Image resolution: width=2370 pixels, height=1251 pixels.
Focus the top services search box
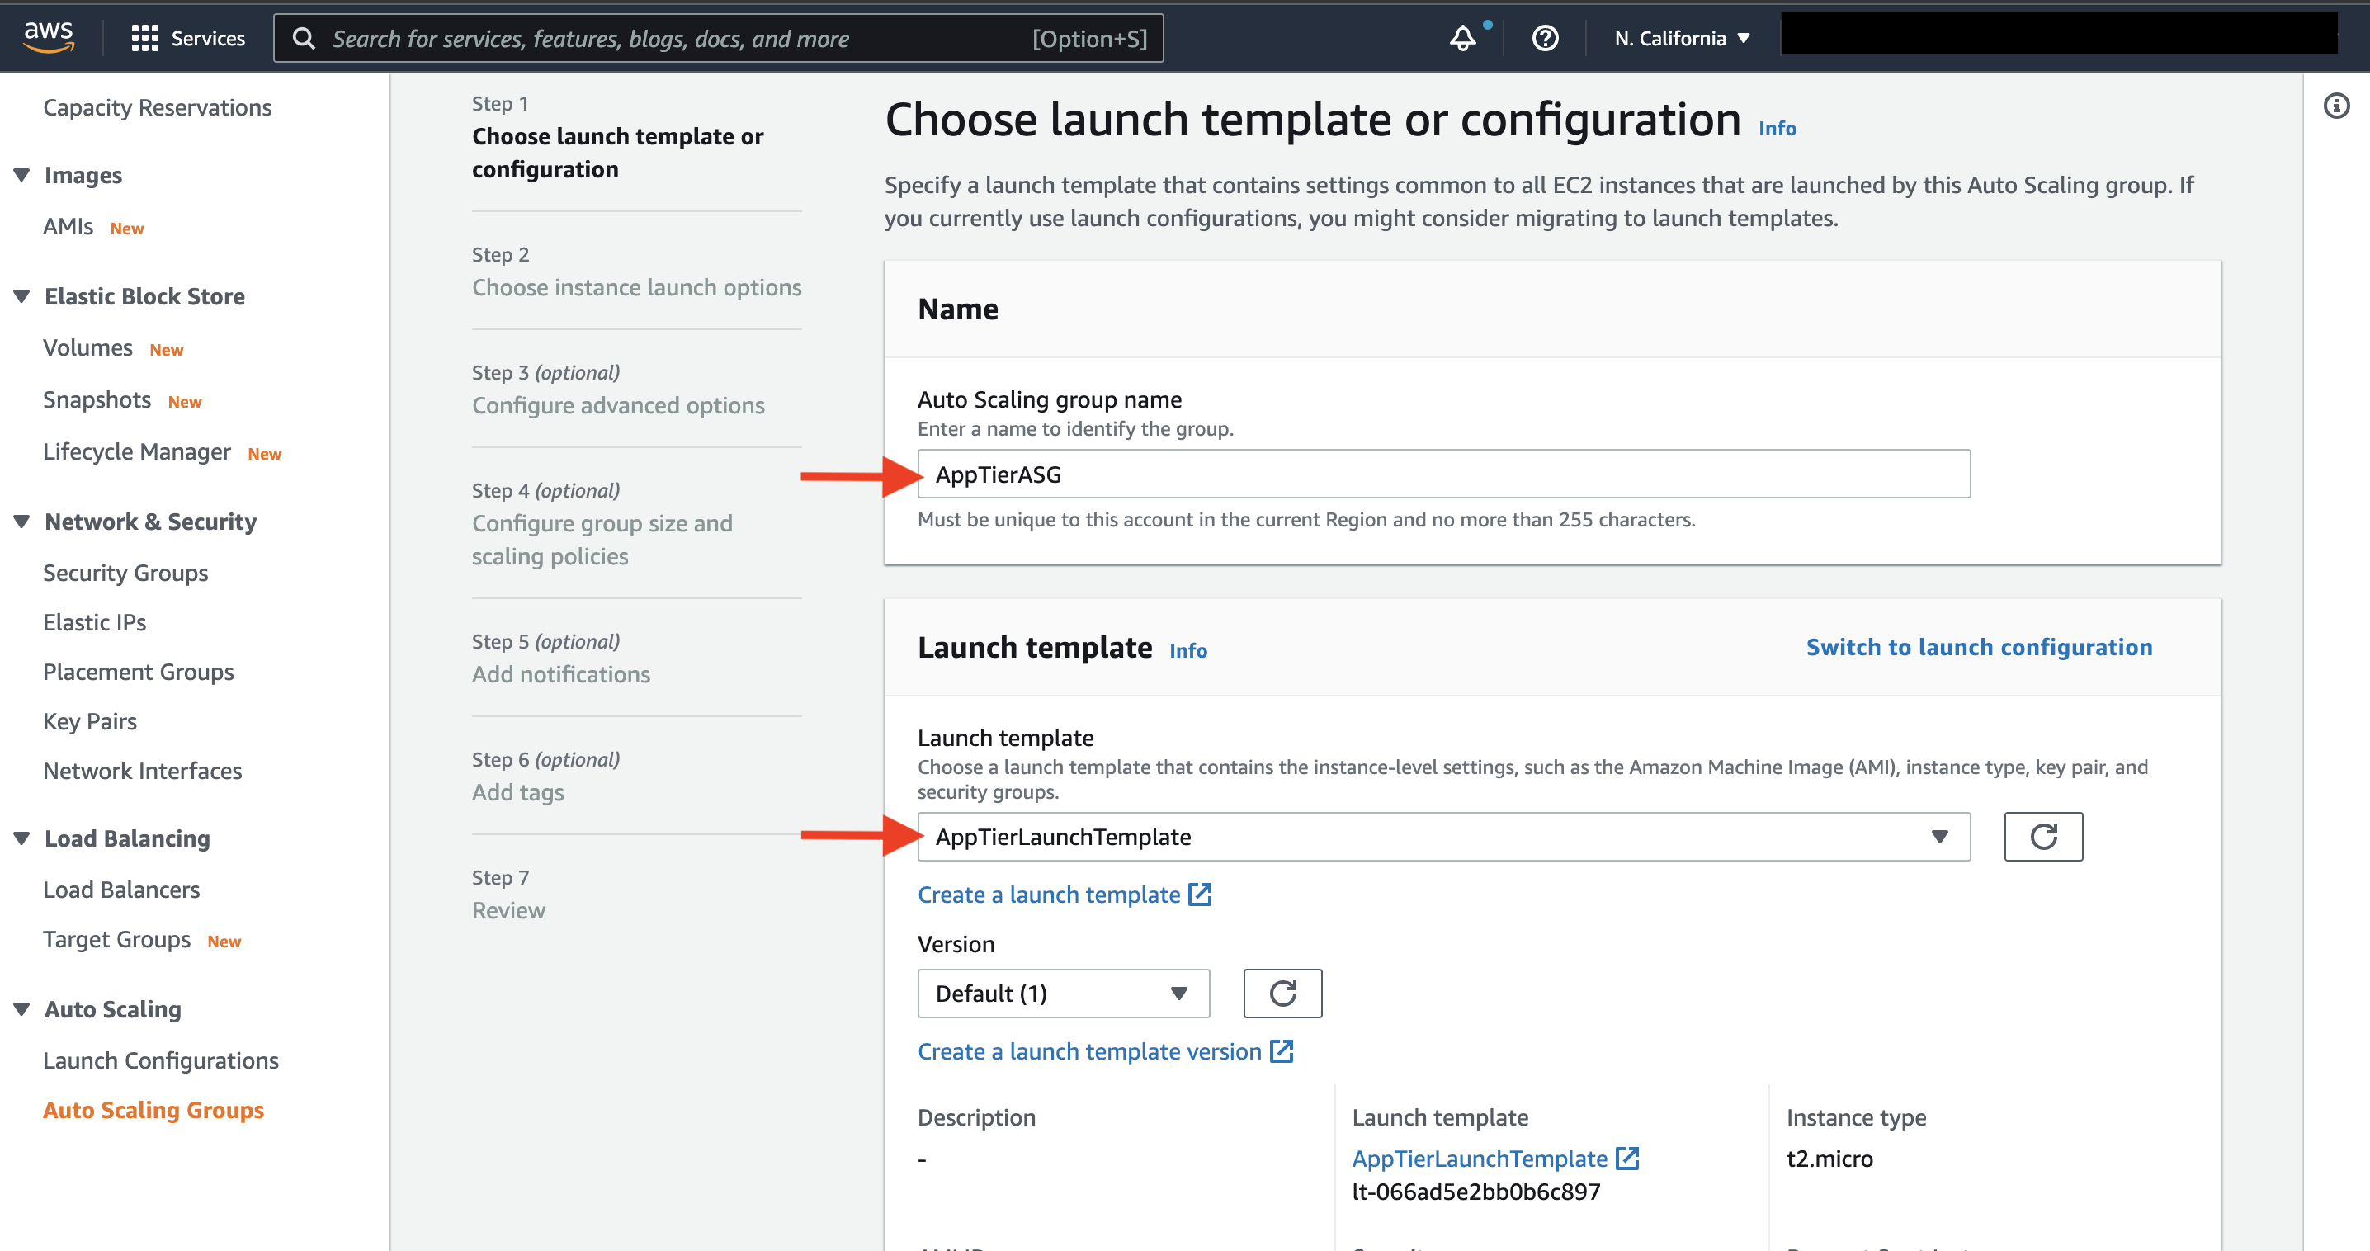pos(718,38)
